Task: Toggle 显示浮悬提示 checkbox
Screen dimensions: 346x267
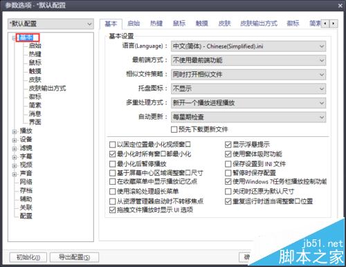Action: [228, 145]
